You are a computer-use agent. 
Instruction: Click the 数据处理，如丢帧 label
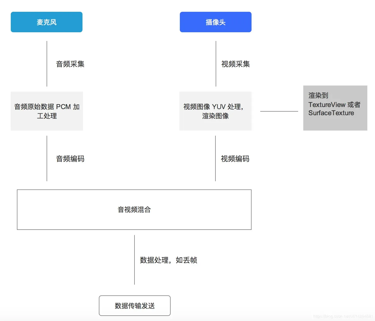tap(168, 260)
